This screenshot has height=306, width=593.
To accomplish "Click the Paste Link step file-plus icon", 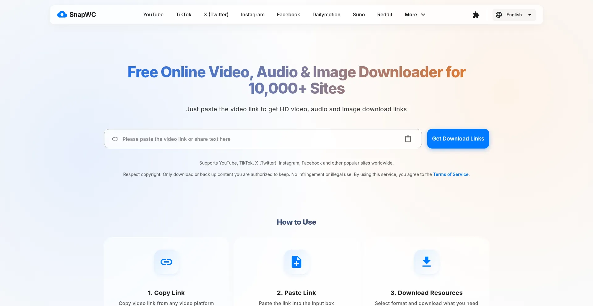I will coord(296,262).
